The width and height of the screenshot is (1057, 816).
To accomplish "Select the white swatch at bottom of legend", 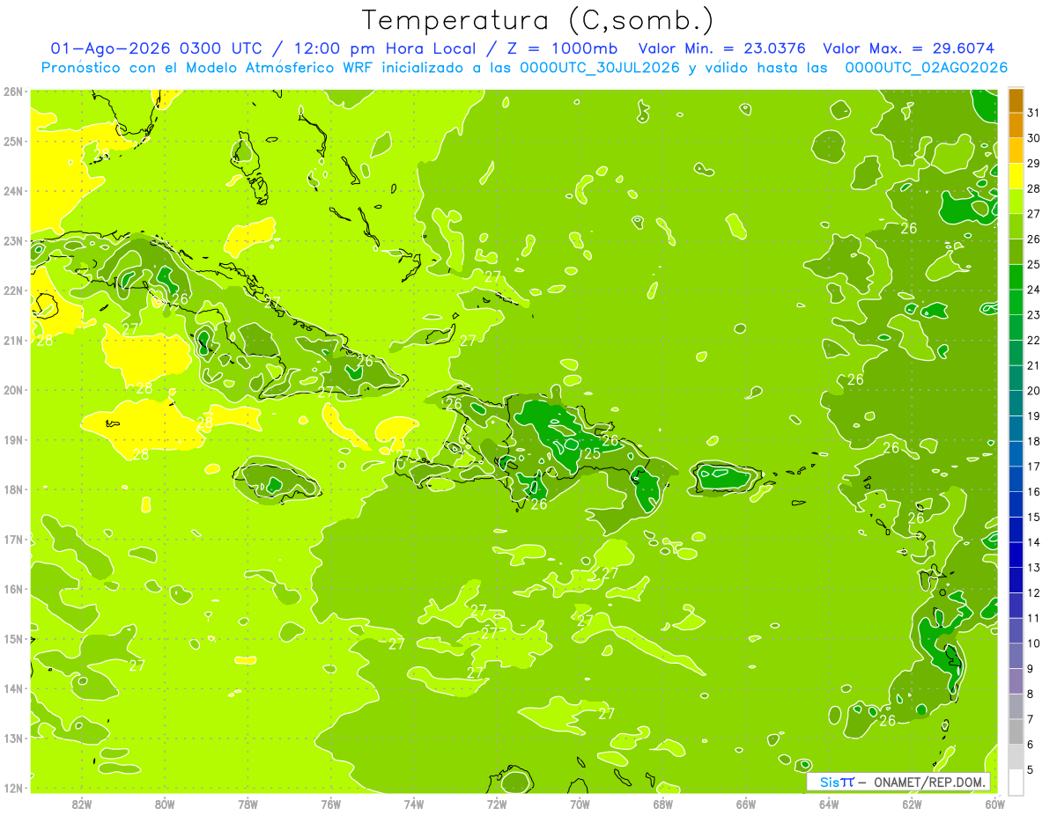I will 1016,782.
